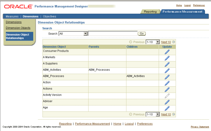Click the Update column header

(167, 47)
